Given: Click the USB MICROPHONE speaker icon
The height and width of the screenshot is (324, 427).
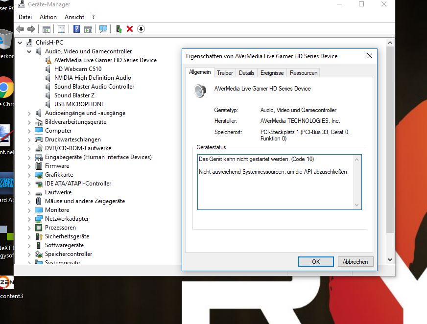Looking at the screenshot, I should coord(48,104).
